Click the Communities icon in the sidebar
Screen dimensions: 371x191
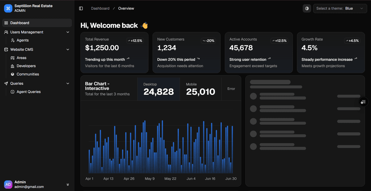(13, 74)
